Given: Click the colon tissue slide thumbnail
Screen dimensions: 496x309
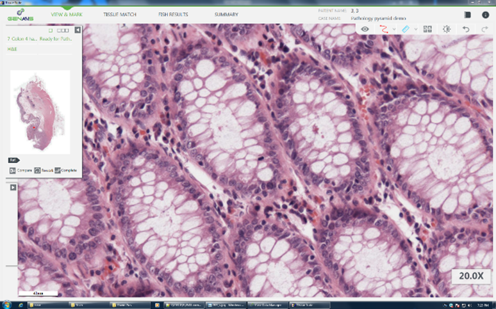Looking at the screenshot, I should (x=41, y=111).
